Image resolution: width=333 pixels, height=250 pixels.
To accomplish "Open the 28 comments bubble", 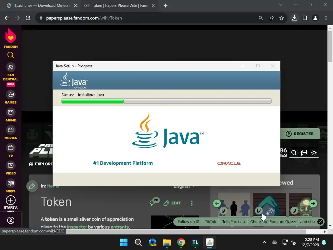I will (154, 201).
